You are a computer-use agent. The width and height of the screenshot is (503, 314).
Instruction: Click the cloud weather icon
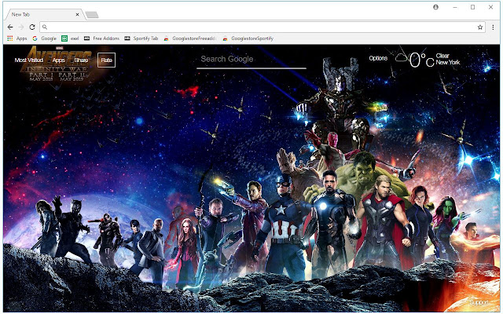tap(402, 58)
